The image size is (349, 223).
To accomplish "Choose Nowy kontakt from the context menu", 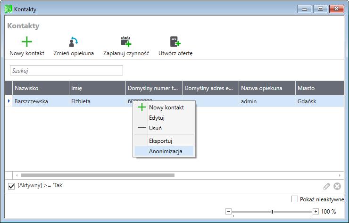I will (x=164, y=107).
